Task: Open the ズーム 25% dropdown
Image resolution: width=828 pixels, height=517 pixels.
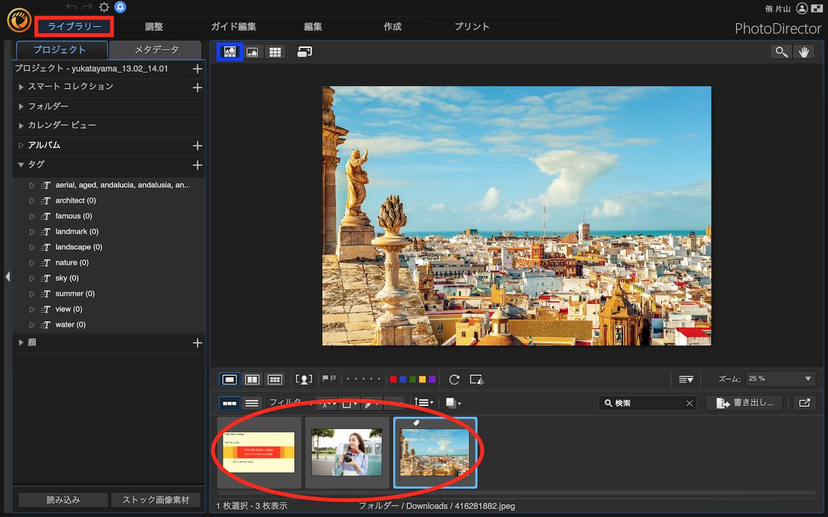Action: pyautogui.click(x=779, y=379)
